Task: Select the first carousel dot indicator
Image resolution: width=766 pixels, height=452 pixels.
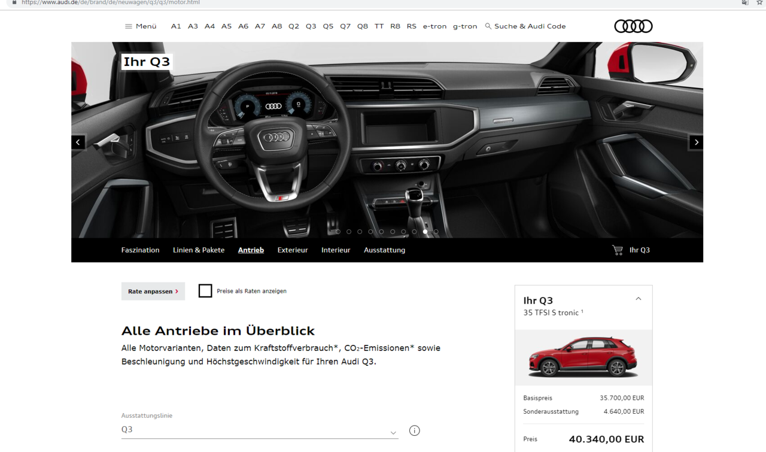Action: point(338,232)
